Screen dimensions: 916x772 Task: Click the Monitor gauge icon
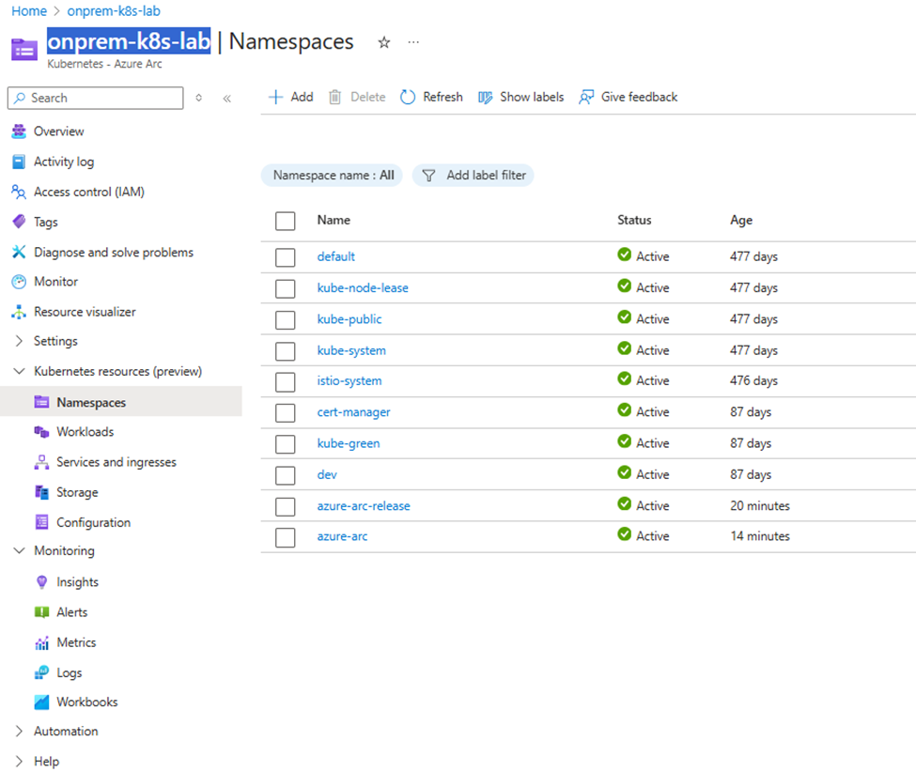[19, 282]
